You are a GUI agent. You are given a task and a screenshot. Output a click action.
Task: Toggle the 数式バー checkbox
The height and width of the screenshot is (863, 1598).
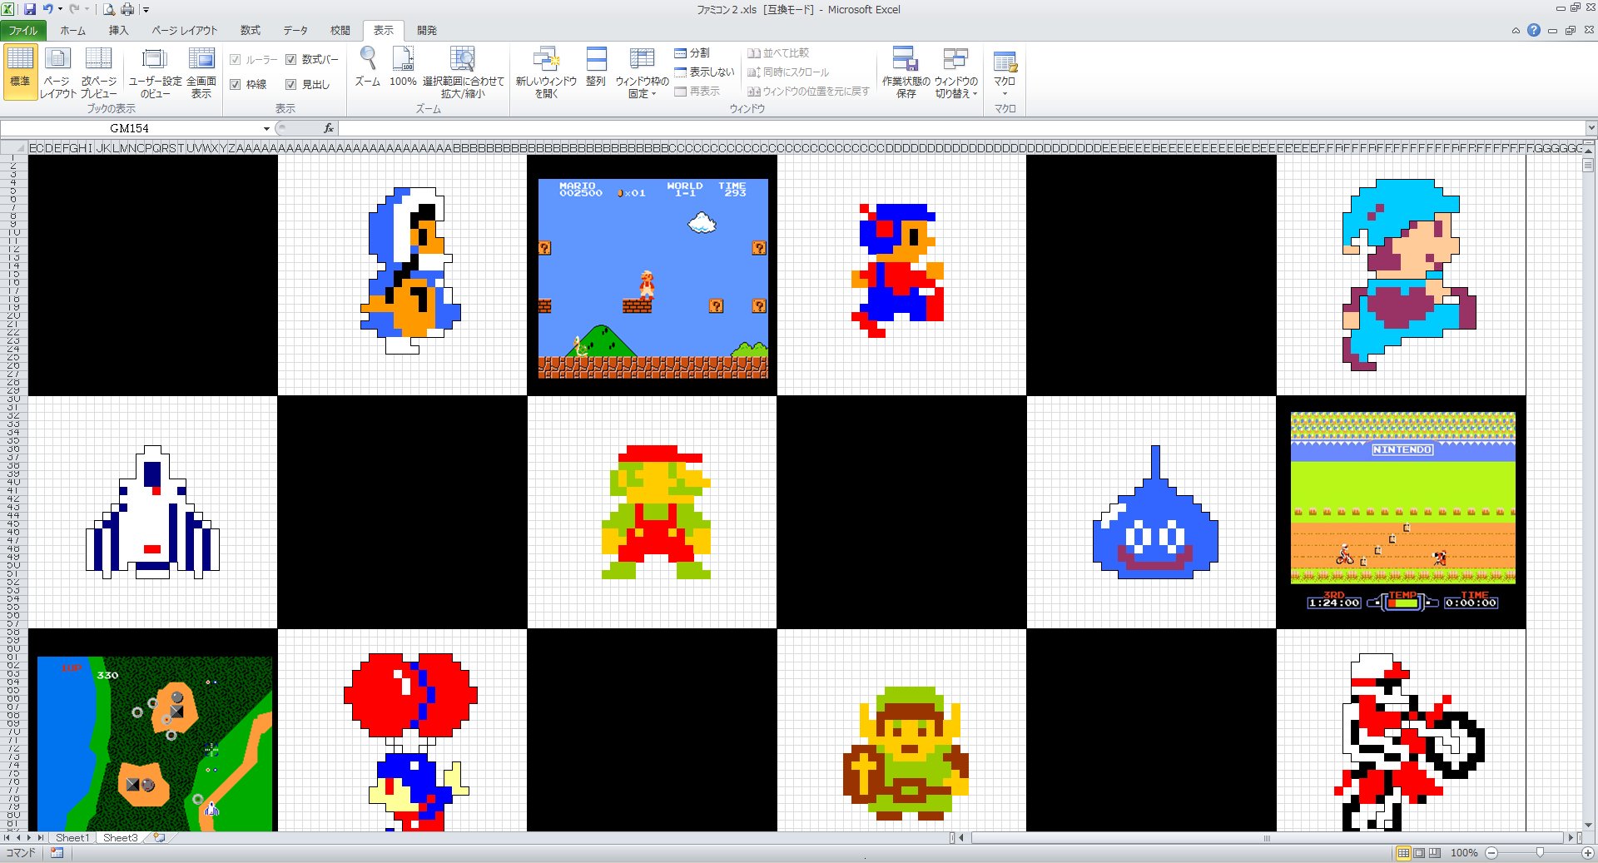[291, 60]
